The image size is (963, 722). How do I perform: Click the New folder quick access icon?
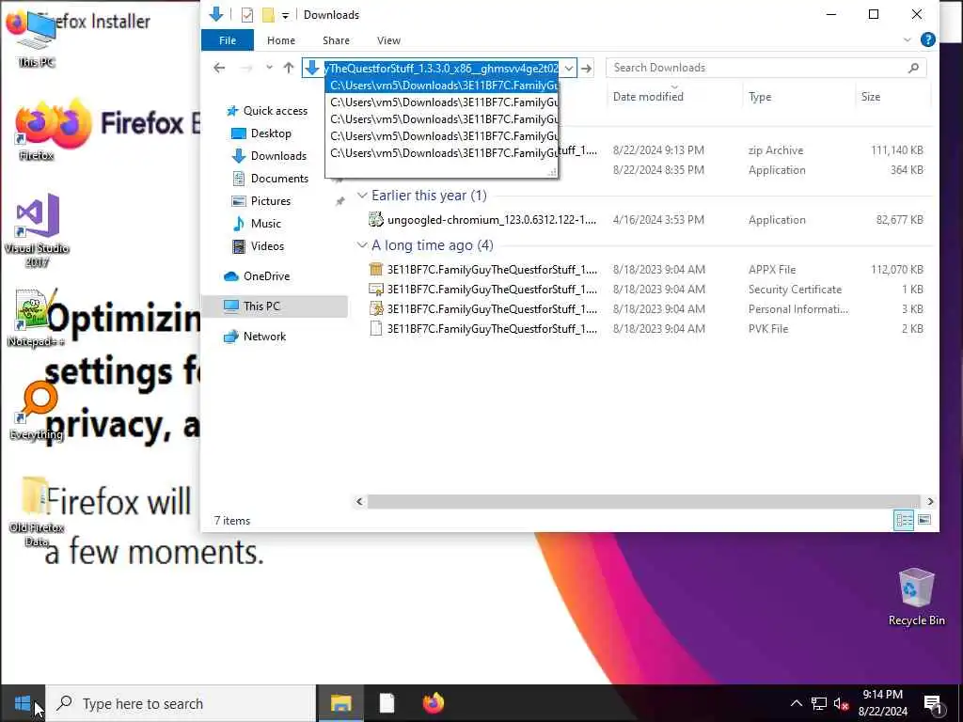(x=268, y=15)
